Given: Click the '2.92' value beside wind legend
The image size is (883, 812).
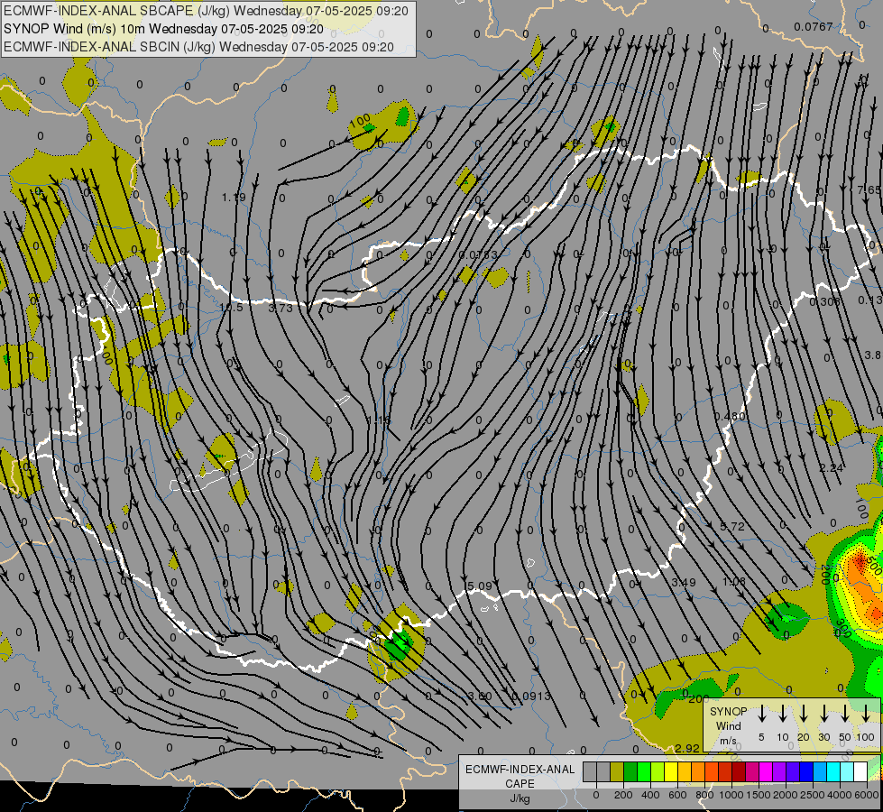Looking at the screenshot, I should pyautogui.click(x=687, y=748).
